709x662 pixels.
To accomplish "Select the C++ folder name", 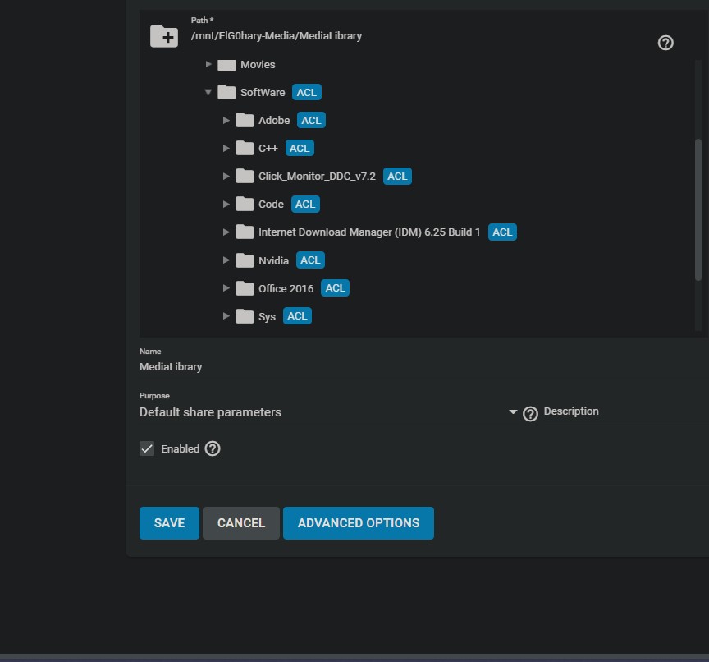I will click(268, 149).
